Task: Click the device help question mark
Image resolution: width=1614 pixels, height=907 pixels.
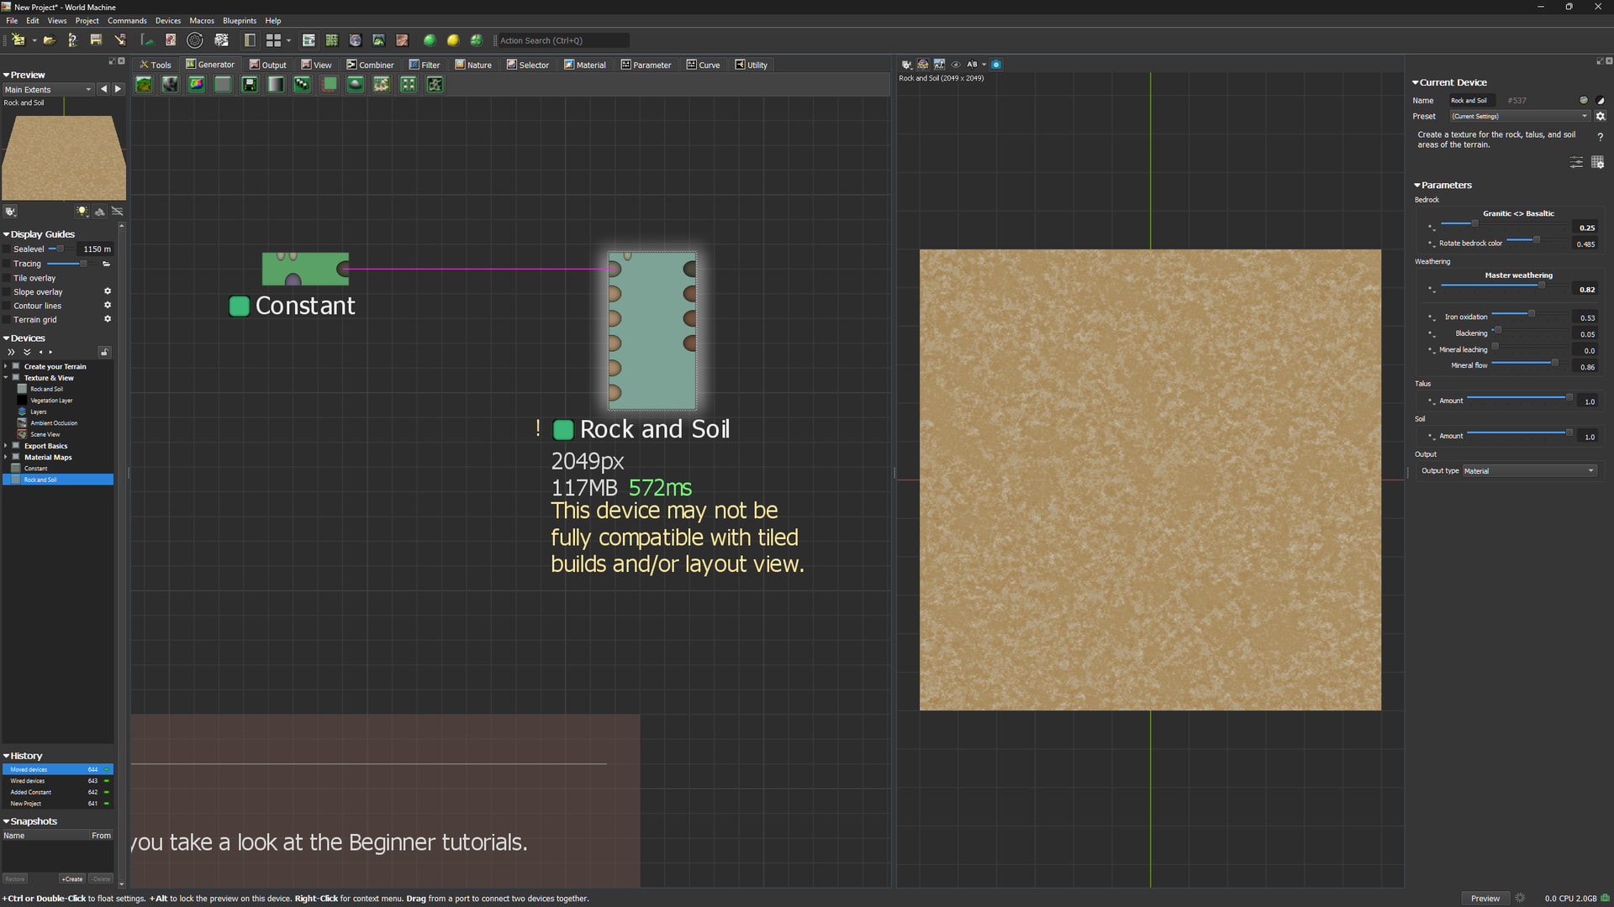Action: click(1600, 137)
